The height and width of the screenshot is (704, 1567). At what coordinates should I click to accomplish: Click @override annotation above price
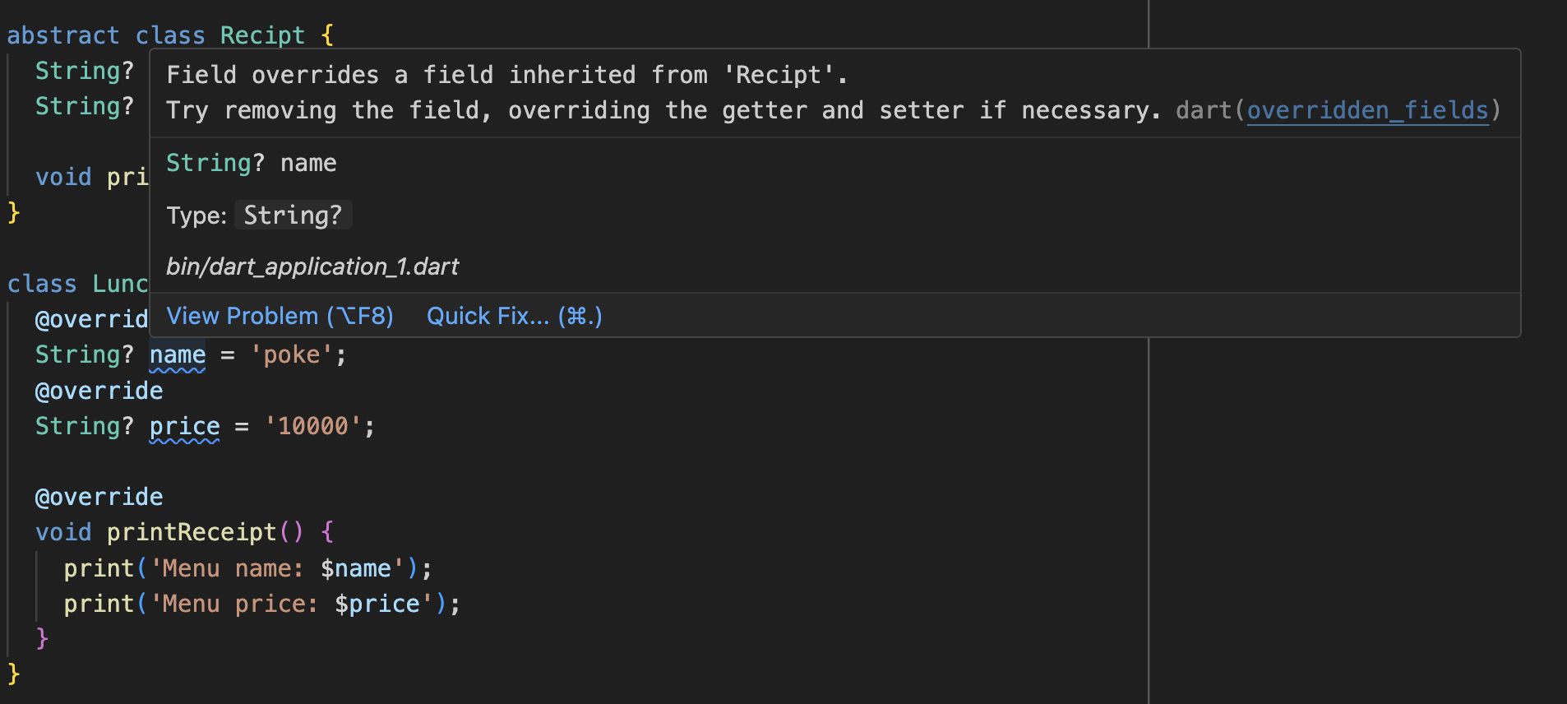99,391
